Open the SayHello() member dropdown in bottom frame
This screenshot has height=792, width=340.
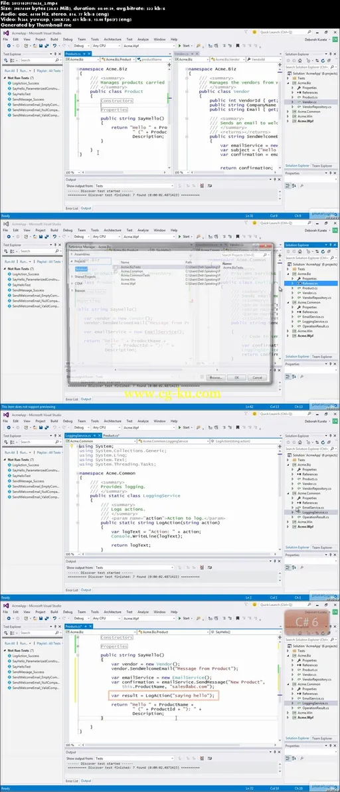click(245, 632)
